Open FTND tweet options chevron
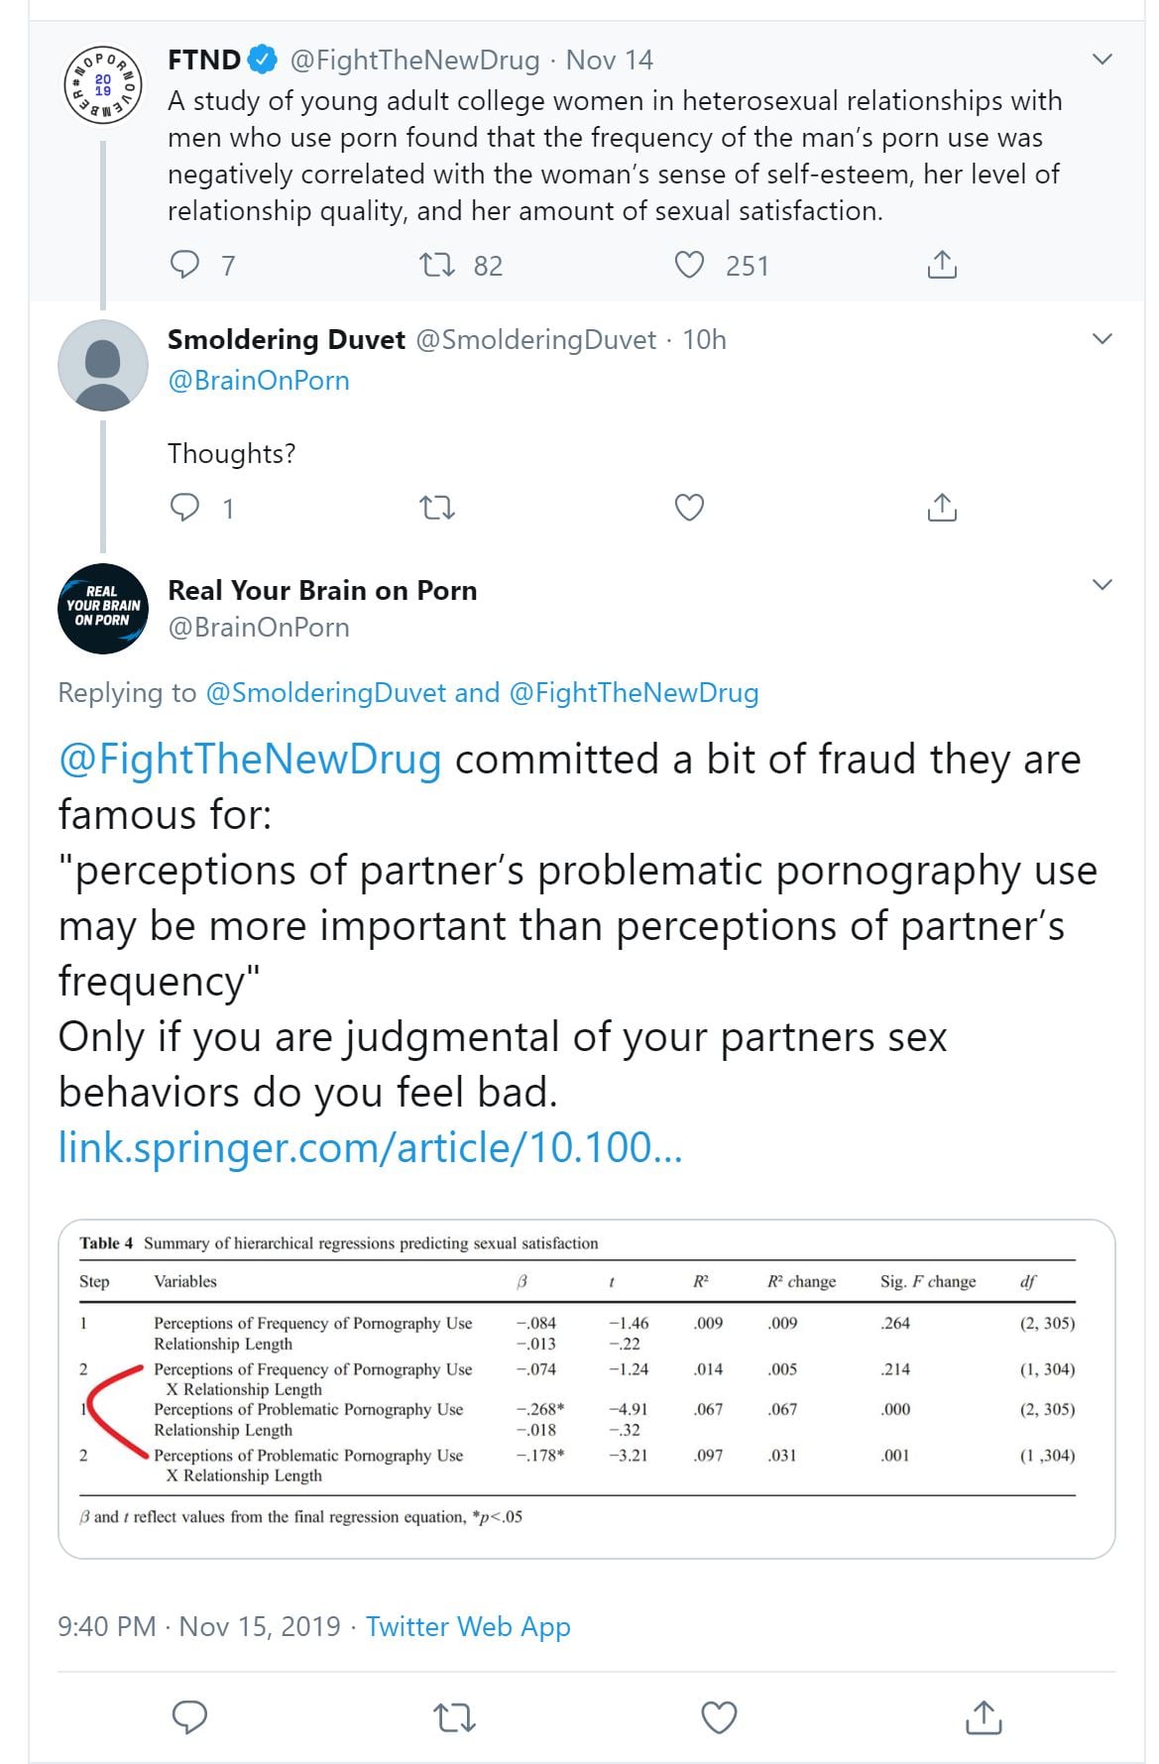This screenshot has width=1159, height=1764. coord(1101,59)
